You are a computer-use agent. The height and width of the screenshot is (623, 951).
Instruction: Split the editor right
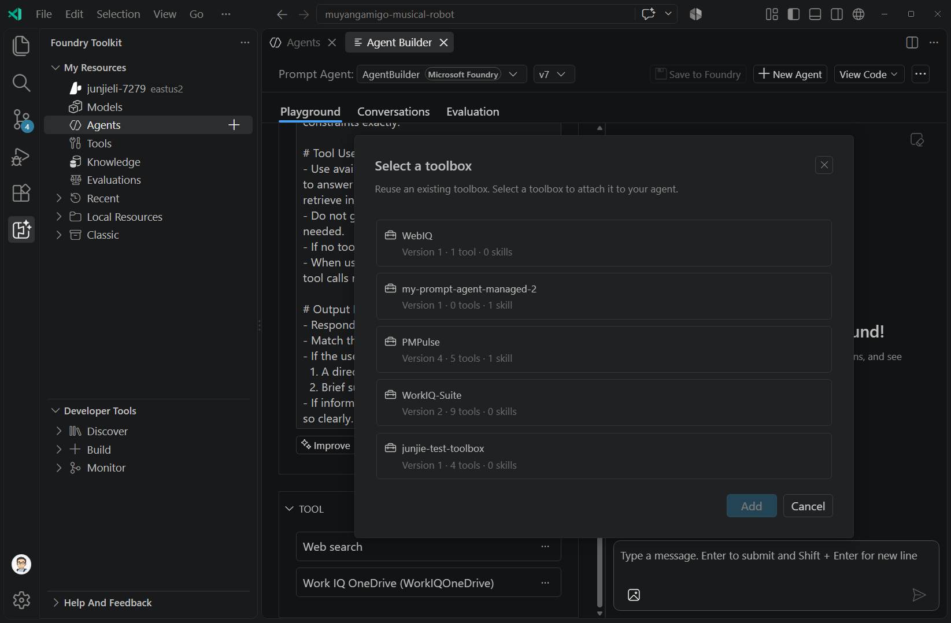click(x=912, y=42)
